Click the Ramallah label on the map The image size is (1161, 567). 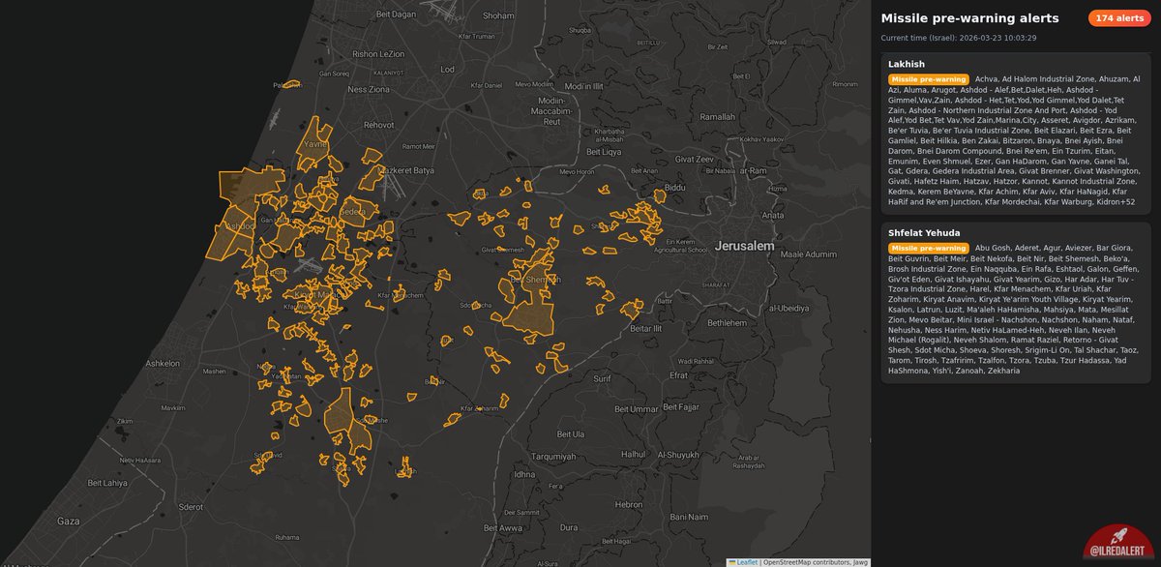click(718, 117)
